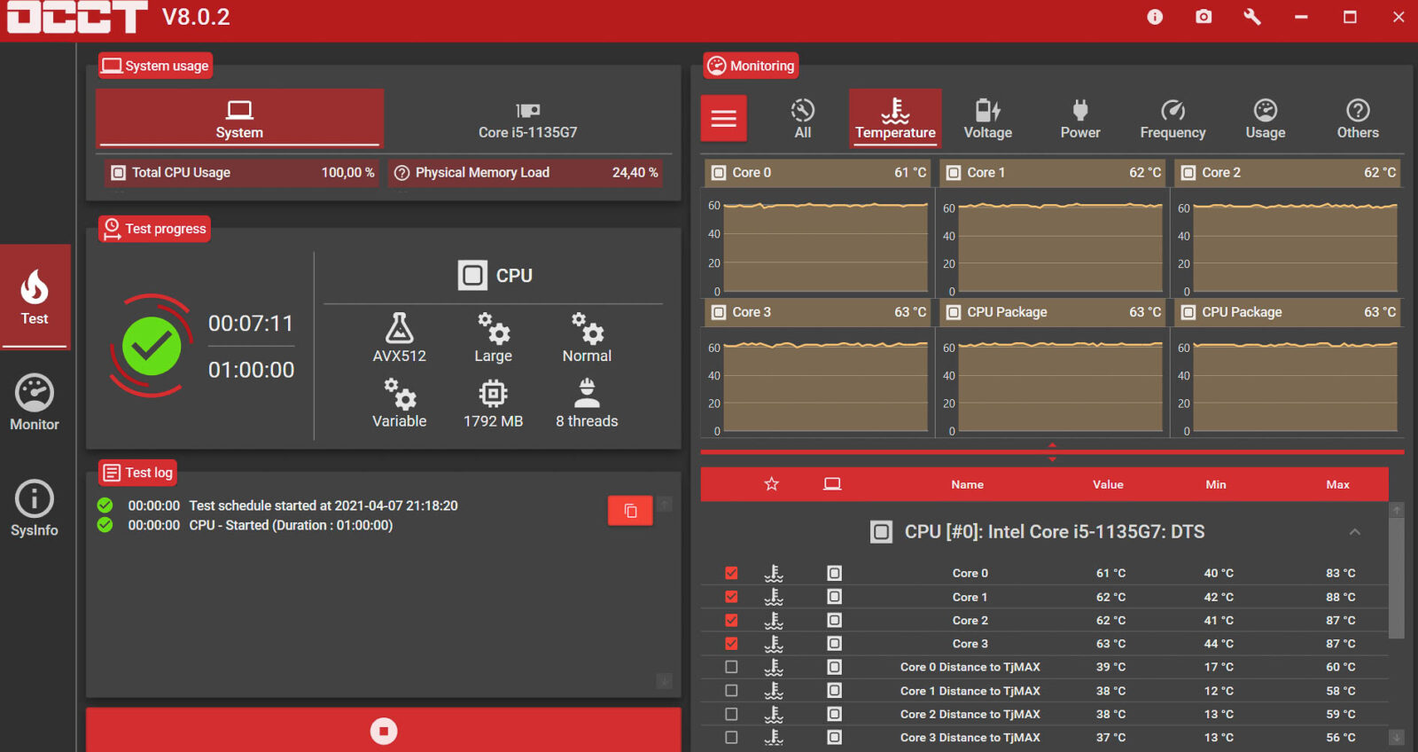
Task: Stop the running test
Action: 384,730
